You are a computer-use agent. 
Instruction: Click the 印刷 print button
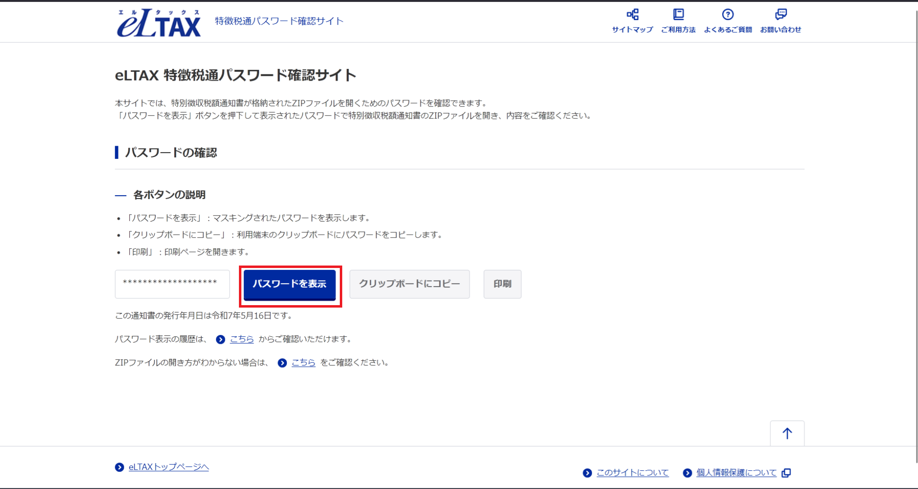point(502,284)
